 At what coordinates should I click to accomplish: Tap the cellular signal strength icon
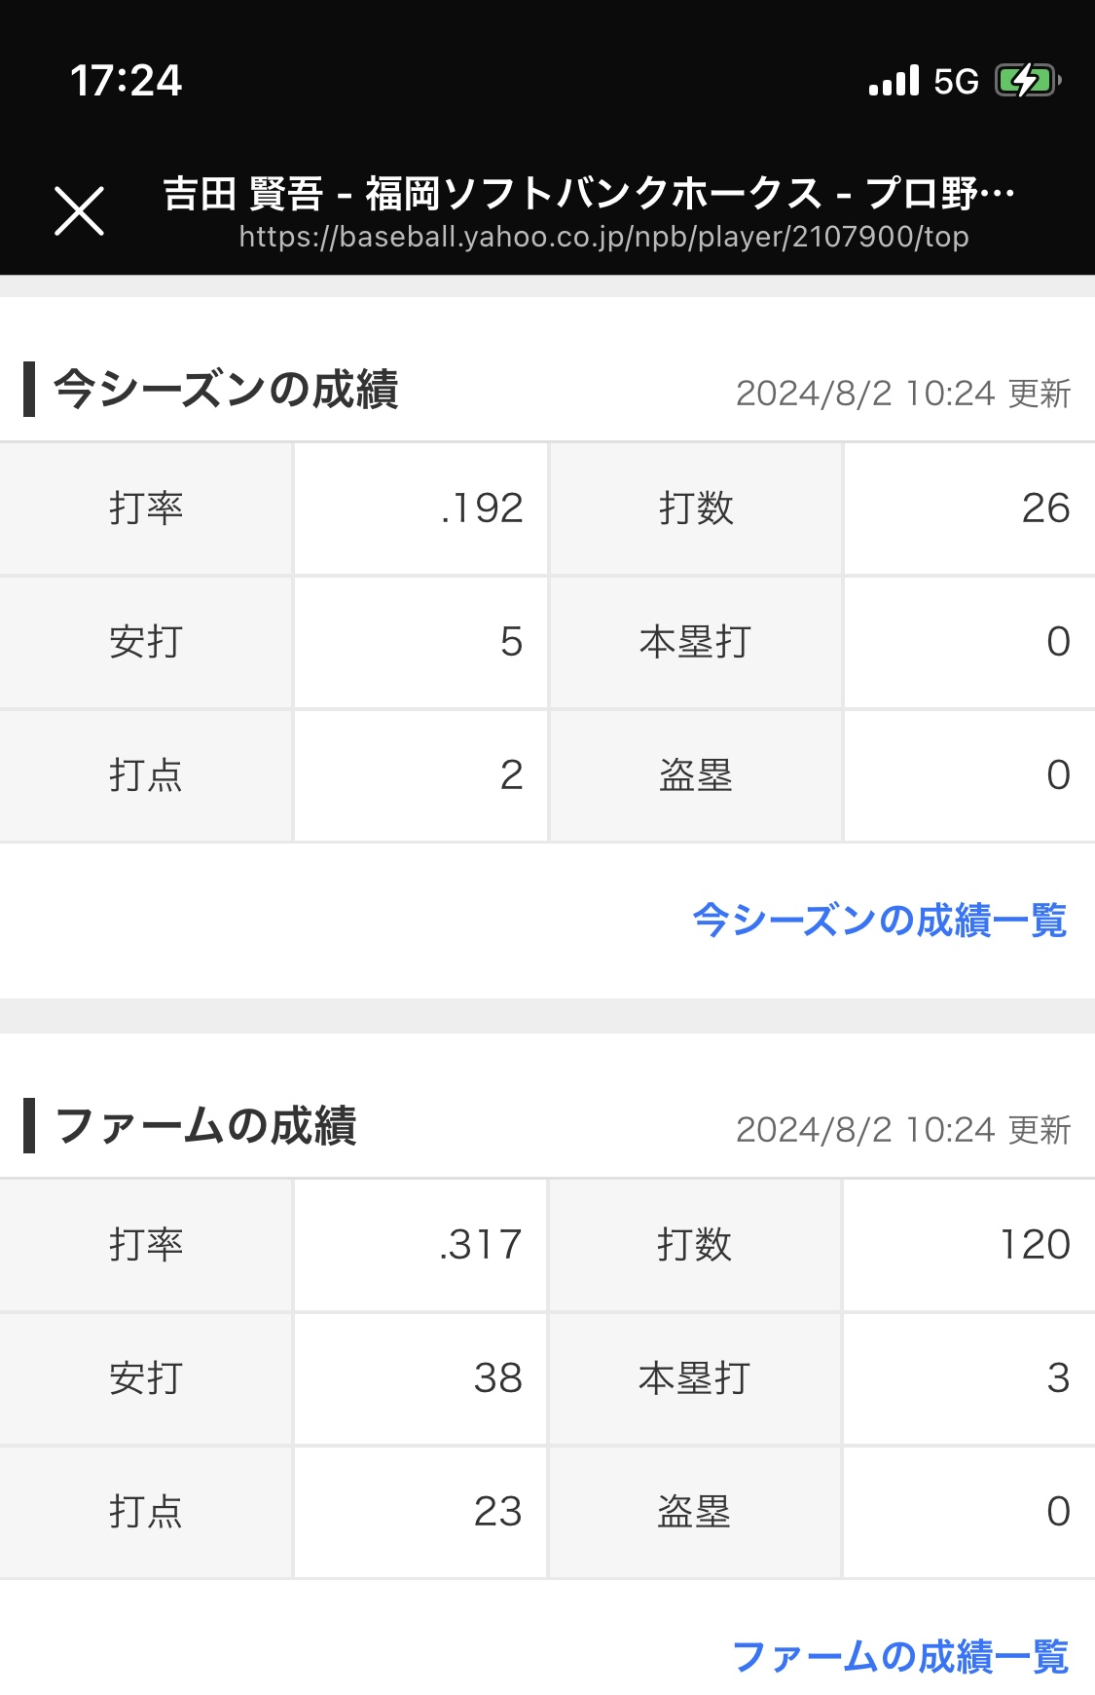point(894,81)
